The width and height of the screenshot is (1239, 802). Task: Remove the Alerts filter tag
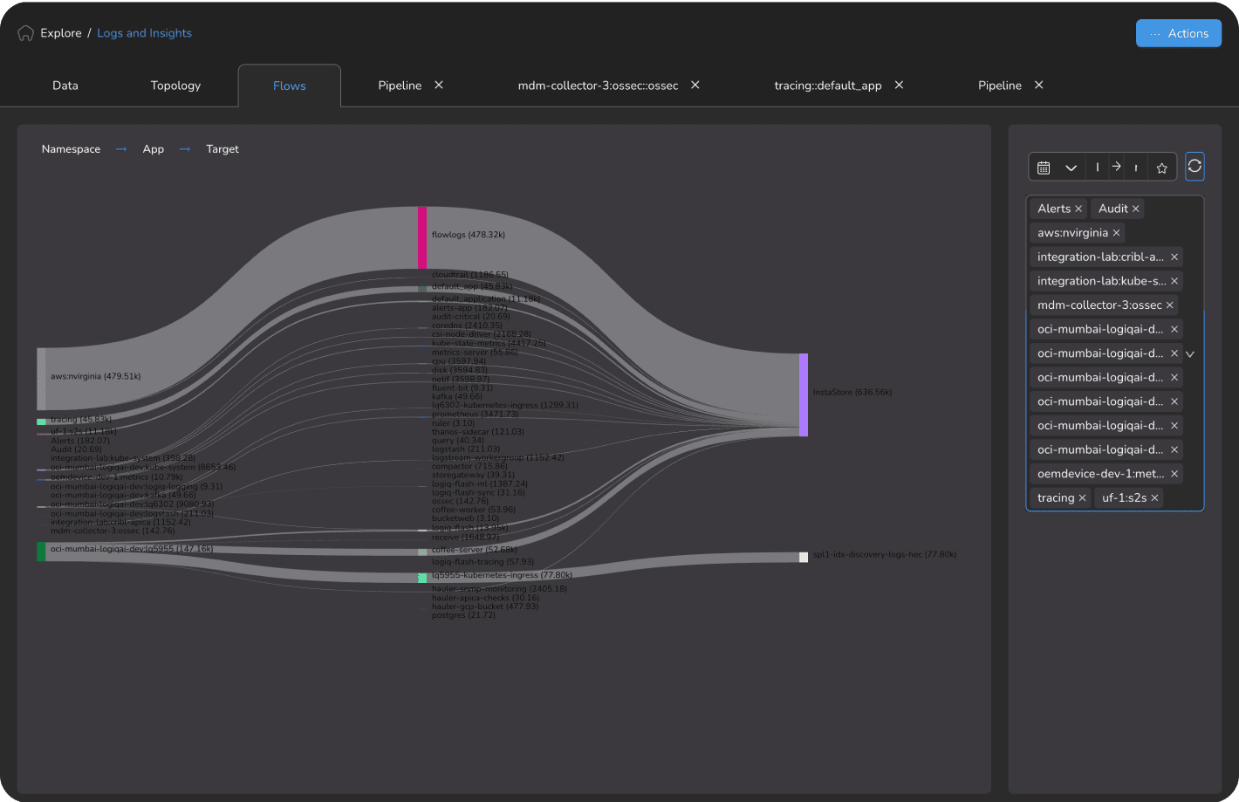tap(1078, 209)
